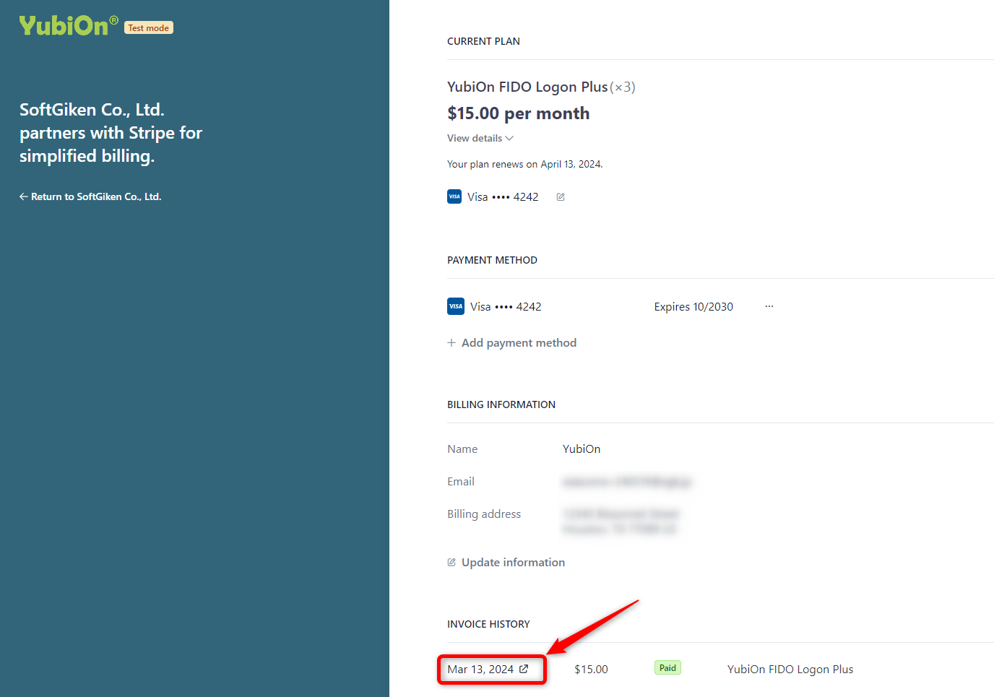
Task: Click the Visa logo under Current Plan
Action: click(x=454, y=196)
